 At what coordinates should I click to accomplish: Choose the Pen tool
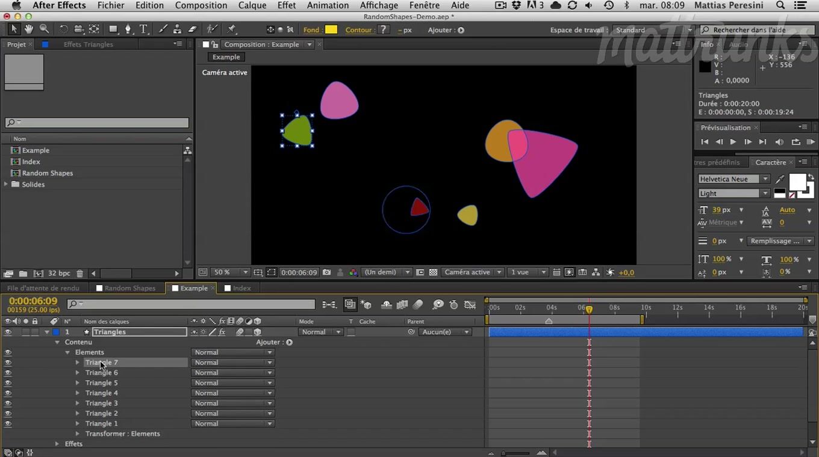128,29
